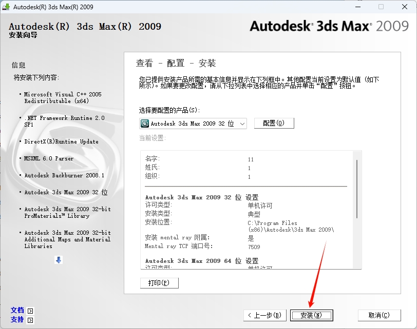Screen dimensions: 417x329
Task: Select Autodesk Backburner 2008.1 in the info list
Action: tap(64, 175)
